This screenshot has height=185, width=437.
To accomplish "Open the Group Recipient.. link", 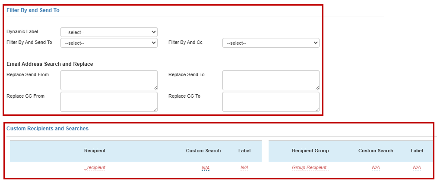I will coord(310,168).
